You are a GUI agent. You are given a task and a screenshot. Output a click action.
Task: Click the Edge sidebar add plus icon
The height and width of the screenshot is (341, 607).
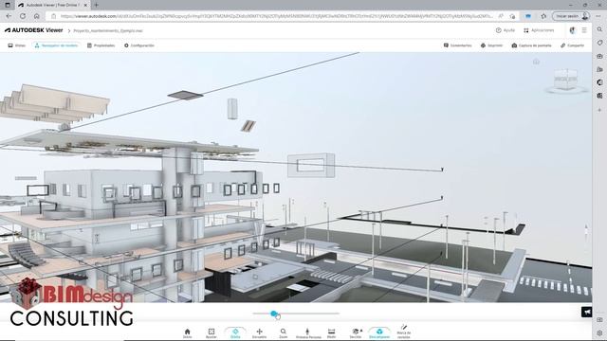click(x=599, y=110)
